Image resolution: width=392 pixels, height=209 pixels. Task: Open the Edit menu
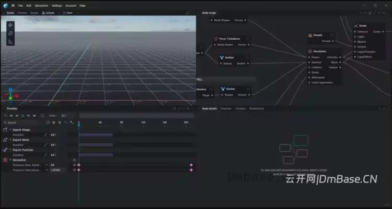tap(29, 6)
